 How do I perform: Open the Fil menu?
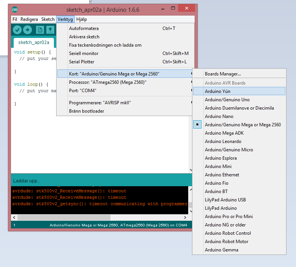click(x=15, y=19)
